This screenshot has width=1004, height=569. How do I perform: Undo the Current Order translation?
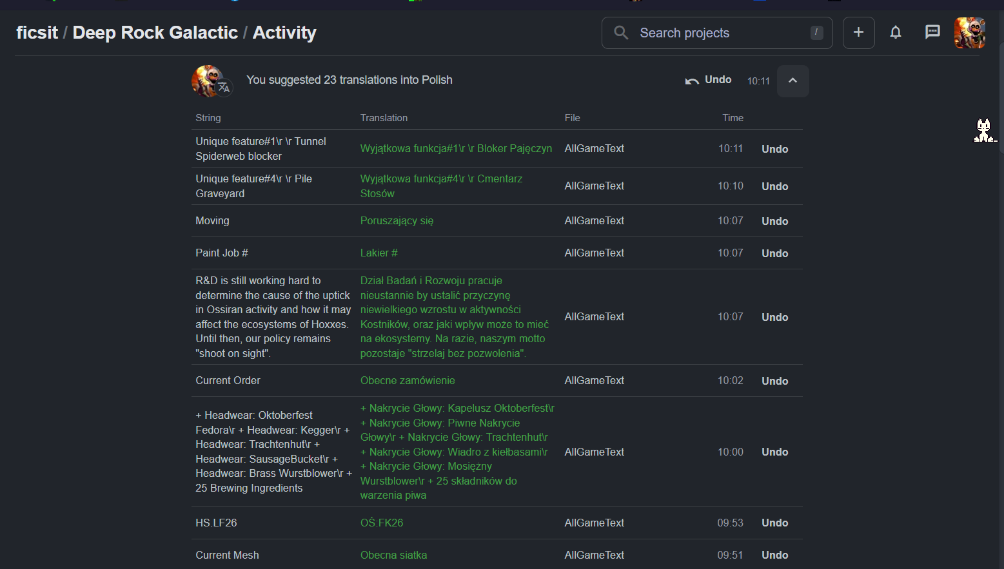click(x=774, y=381)
